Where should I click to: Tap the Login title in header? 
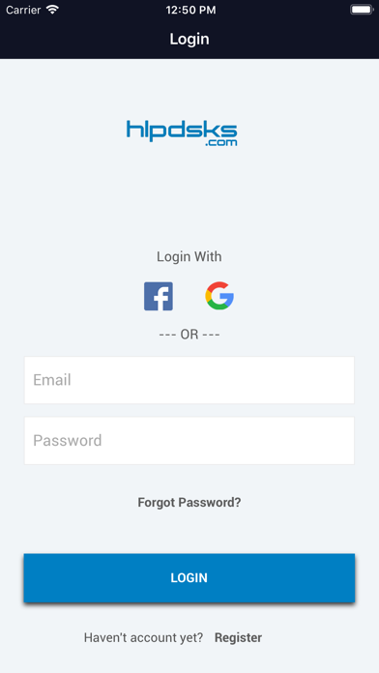[x=189, y=39]
